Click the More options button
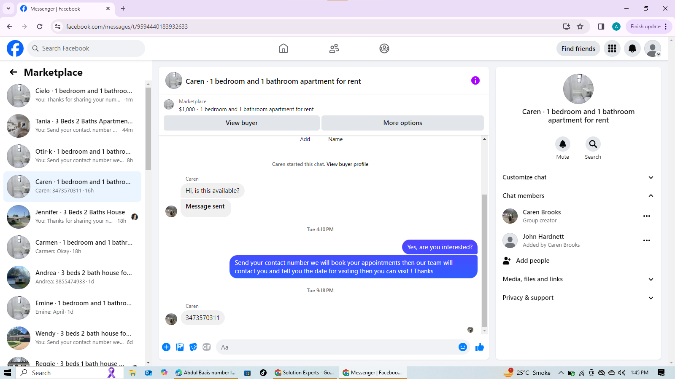 (402, 123)
